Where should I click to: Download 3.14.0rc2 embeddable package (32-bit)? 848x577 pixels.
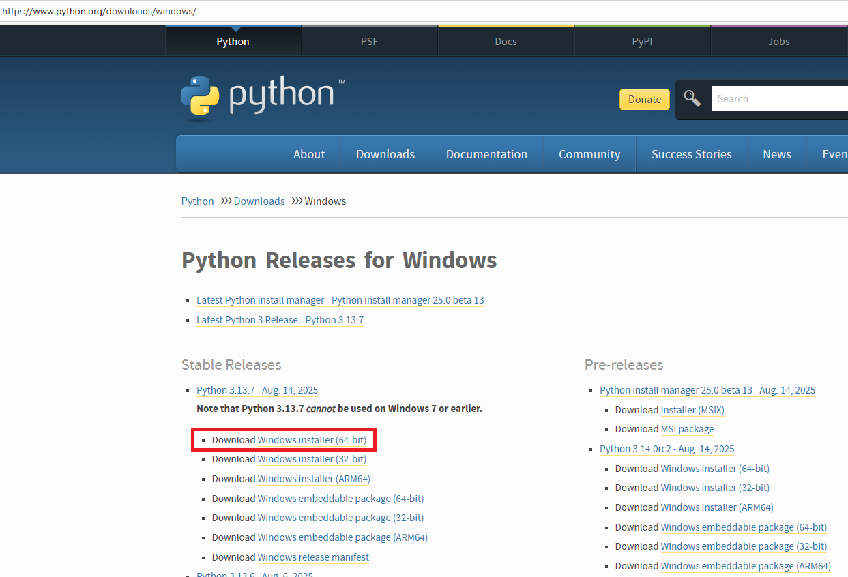tap(744, 546)
